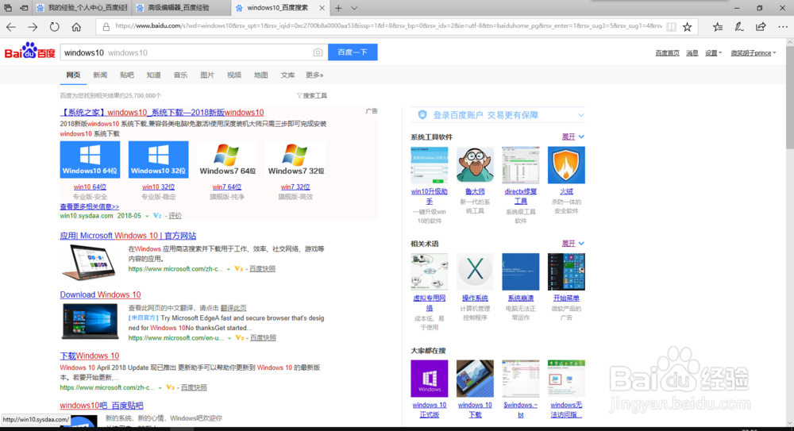Open 消息 link
794x431 pixels.
[x=692, y=52]
